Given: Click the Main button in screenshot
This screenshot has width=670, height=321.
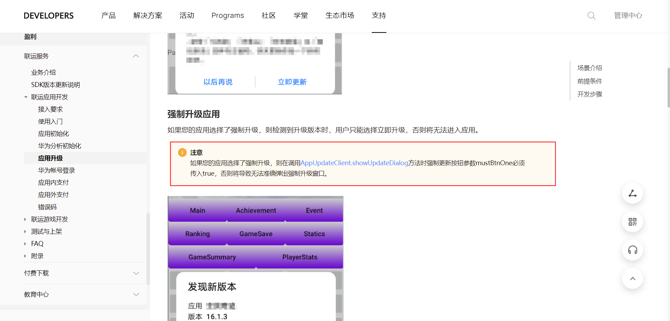Looking at the screenshot, I should [x=198, y=210].
